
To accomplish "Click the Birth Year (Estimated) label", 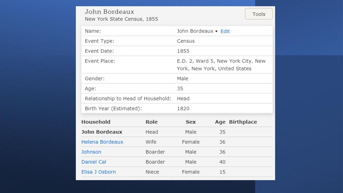I will tap(113, 109).
